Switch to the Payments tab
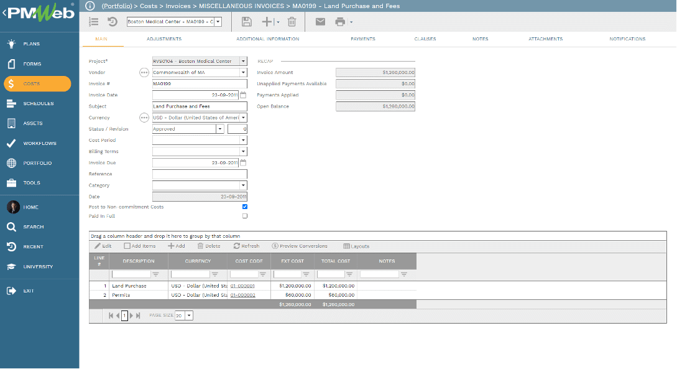Image resolution: width=677 pixels, height=369 pixels. 363,38
